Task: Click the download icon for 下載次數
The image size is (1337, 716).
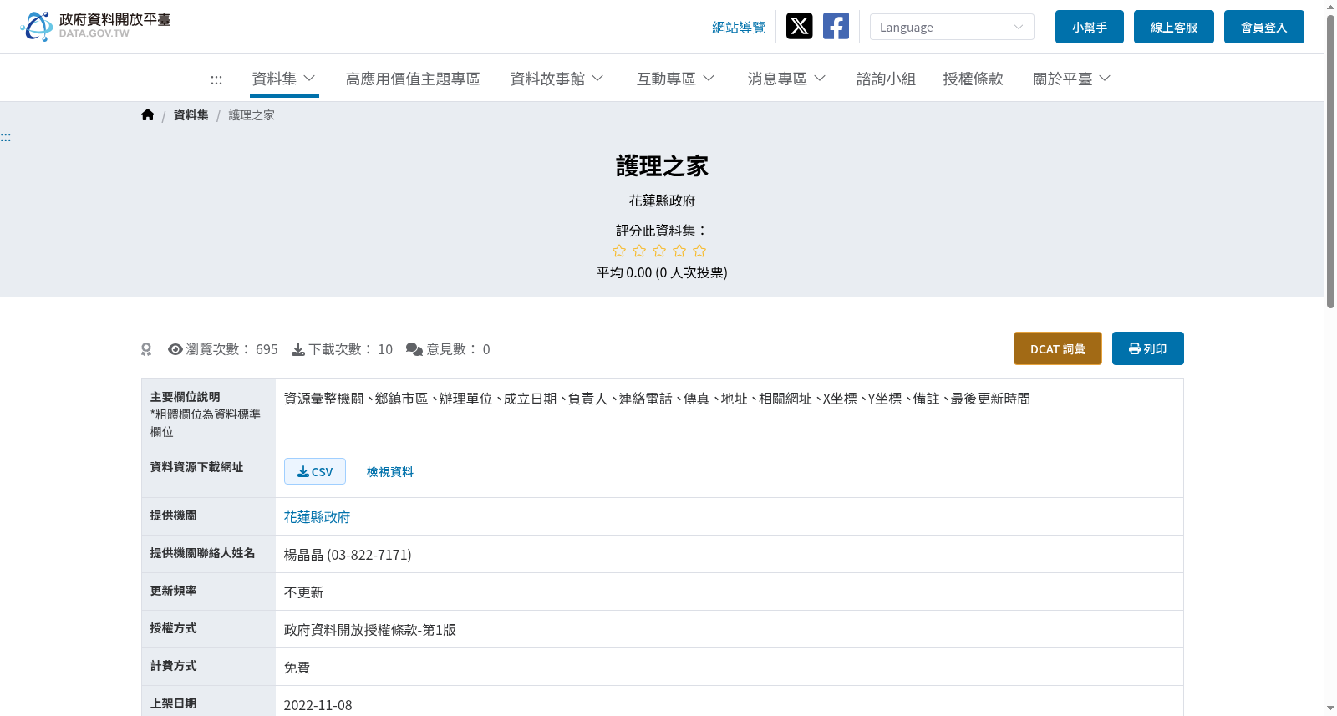Action: click(x=297, y=349)
